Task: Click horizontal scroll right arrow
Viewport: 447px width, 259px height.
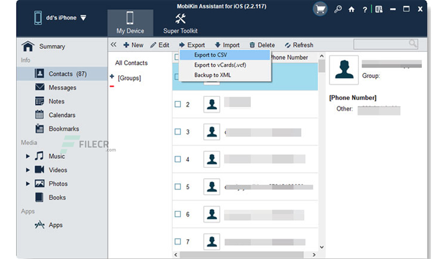Action: (x=314, y=254)
